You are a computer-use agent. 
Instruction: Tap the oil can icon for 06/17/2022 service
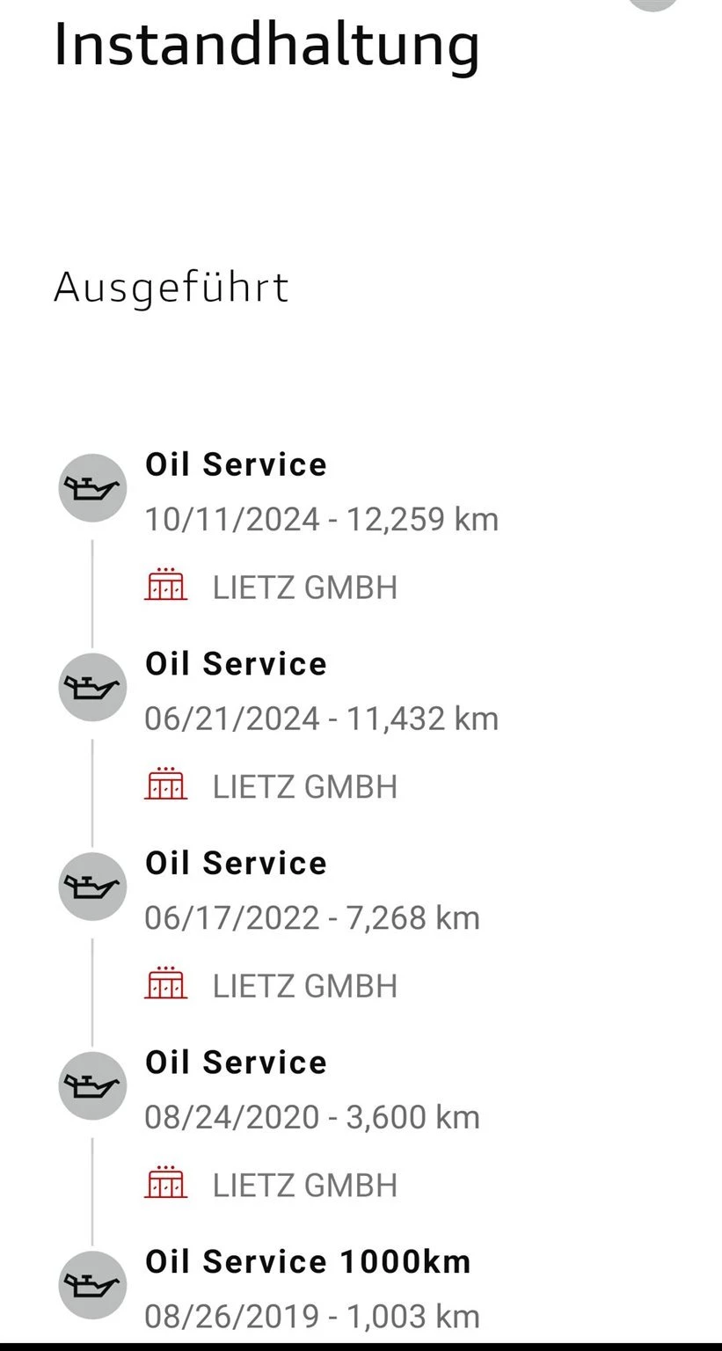92,886
